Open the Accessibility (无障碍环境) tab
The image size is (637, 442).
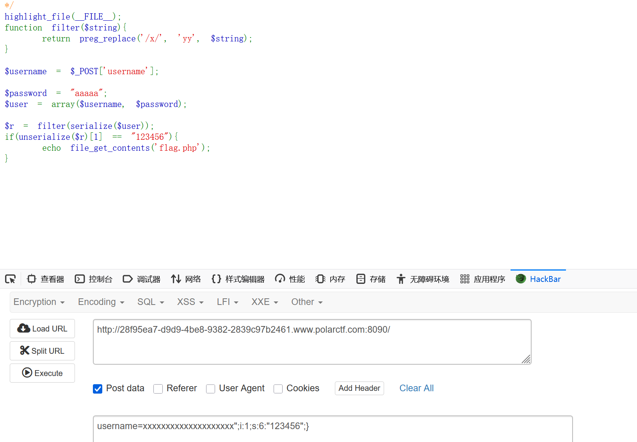(423, 279)
